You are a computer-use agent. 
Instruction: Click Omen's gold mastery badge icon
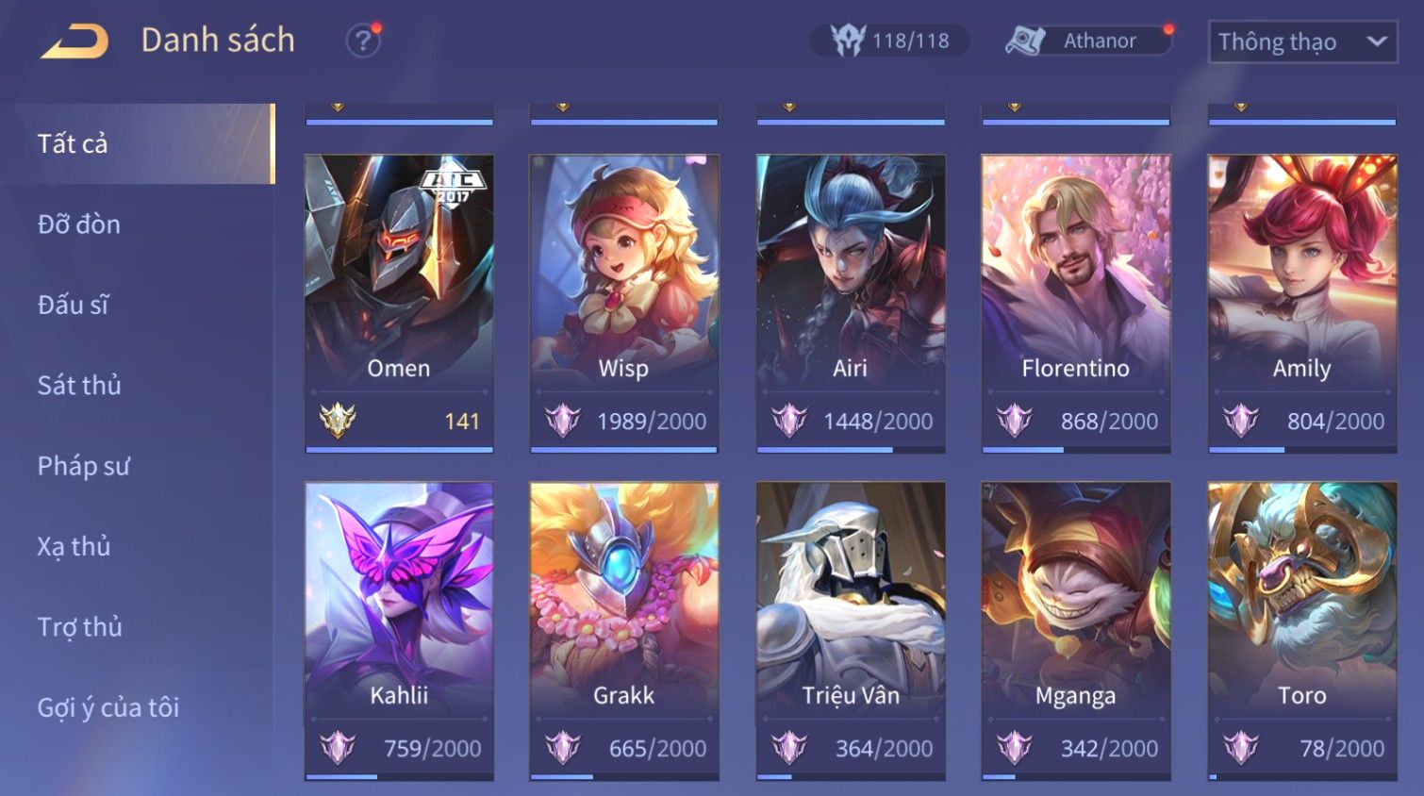coord(337,421)
